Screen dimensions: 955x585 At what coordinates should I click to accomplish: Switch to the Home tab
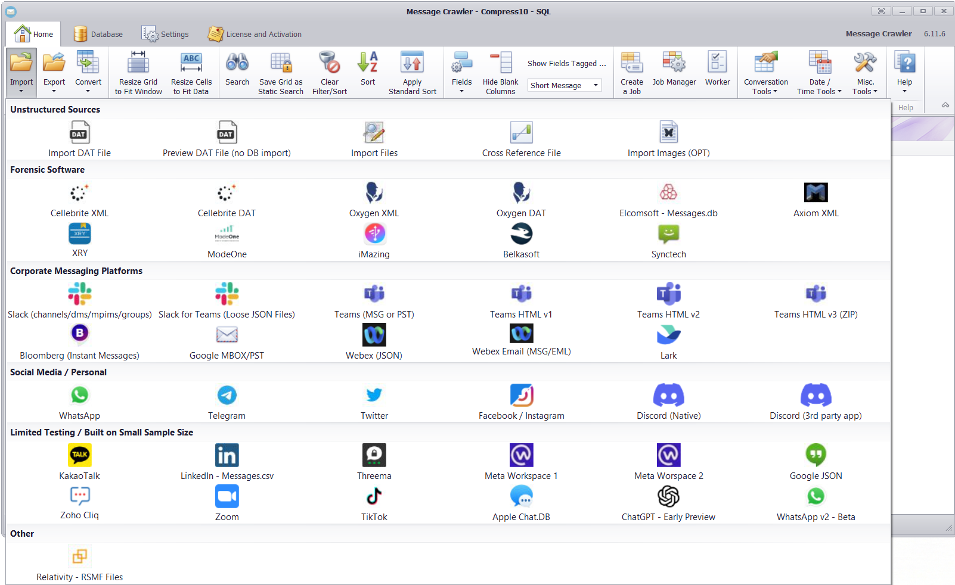[x=34, y=34]
